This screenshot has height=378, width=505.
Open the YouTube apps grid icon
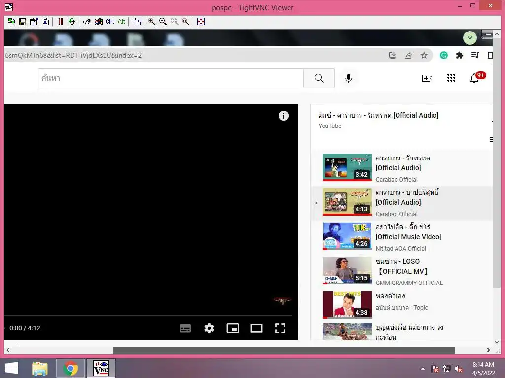[451, 78]
